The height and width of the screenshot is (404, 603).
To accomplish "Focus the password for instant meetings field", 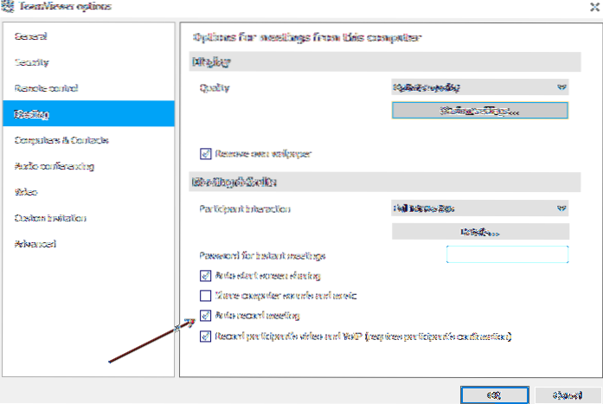I will tap(507, 254).
